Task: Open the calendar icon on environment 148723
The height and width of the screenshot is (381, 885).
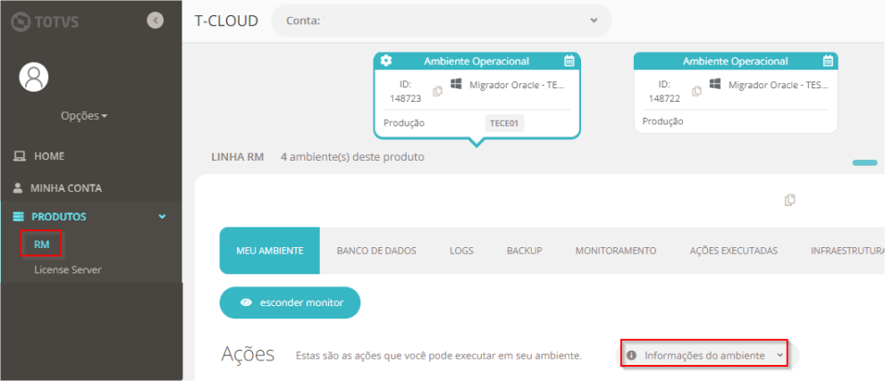Action: (x=569, y=61)
